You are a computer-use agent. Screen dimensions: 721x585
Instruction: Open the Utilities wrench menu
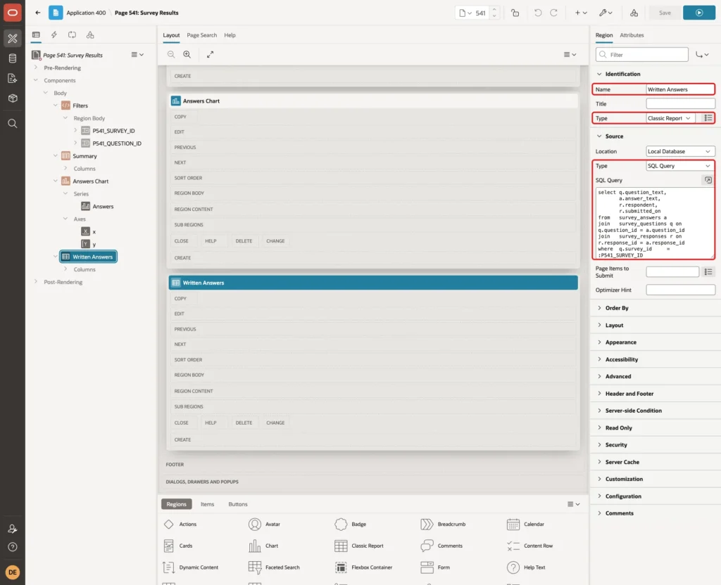(x=606, y=13)
